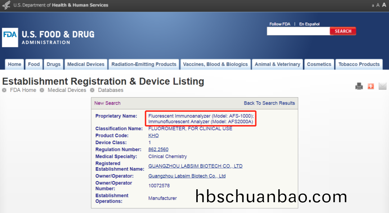Click the En Español link
Viewport: 389px width, 213px height.
pyautogui.click(x=309, y=24)
